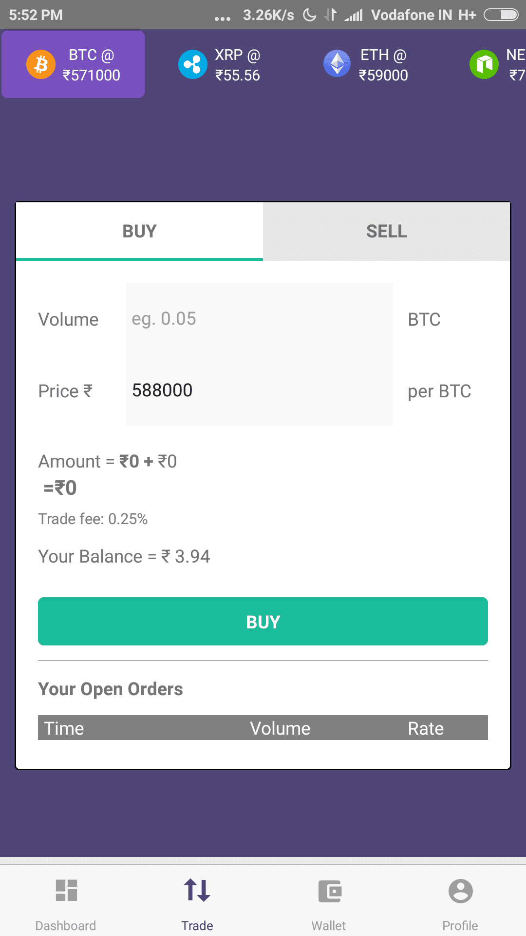Tap the Volume column header in orders
The width and height of the screenshot is (526, 936).
[x=280, y=728]
